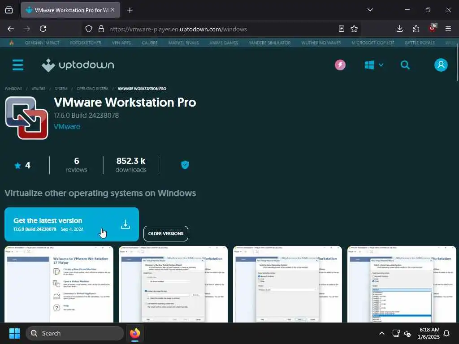Go to SYSTEM breadcrumb
The image size is (459, 344).
tap(61, 89)
